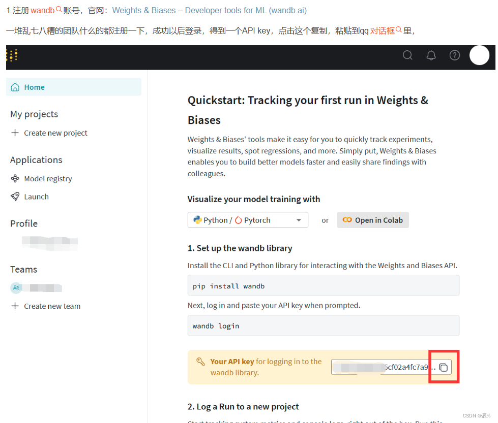Click the red 对话框 keyword link
The height and width of the screenshot is (423, 498).
383,31
